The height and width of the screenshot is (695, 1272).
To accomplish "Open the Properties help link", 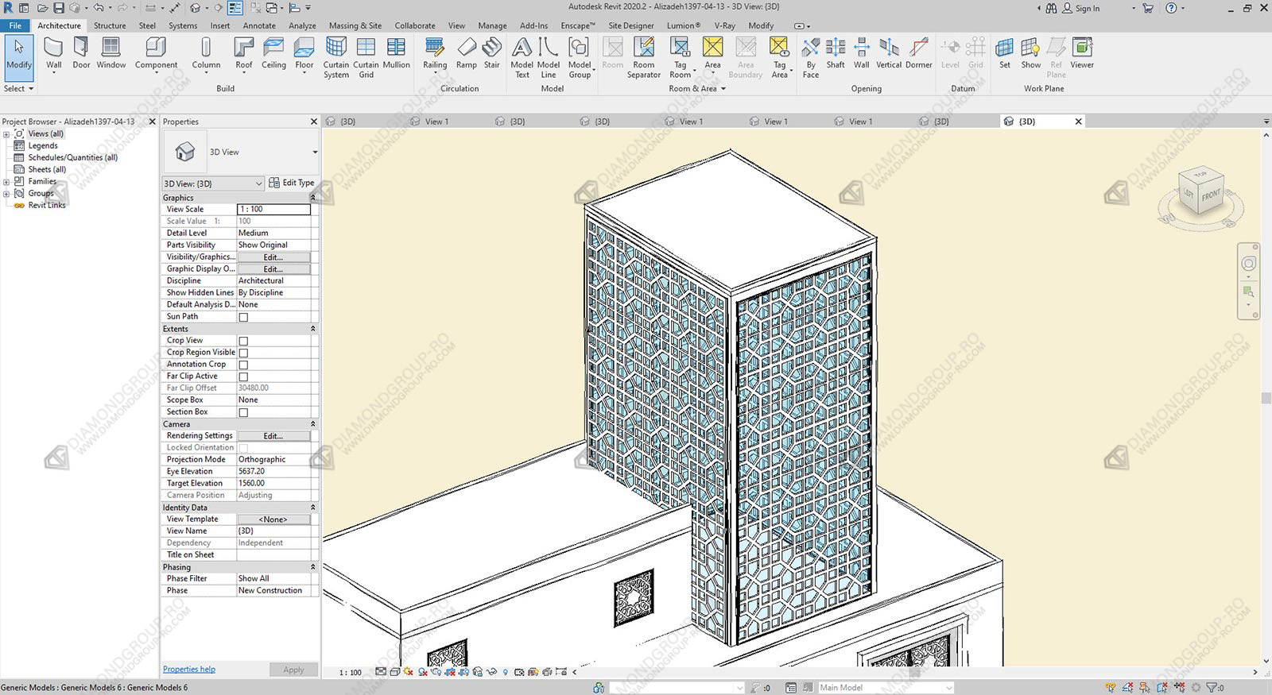I will click(x=189, y=669).
